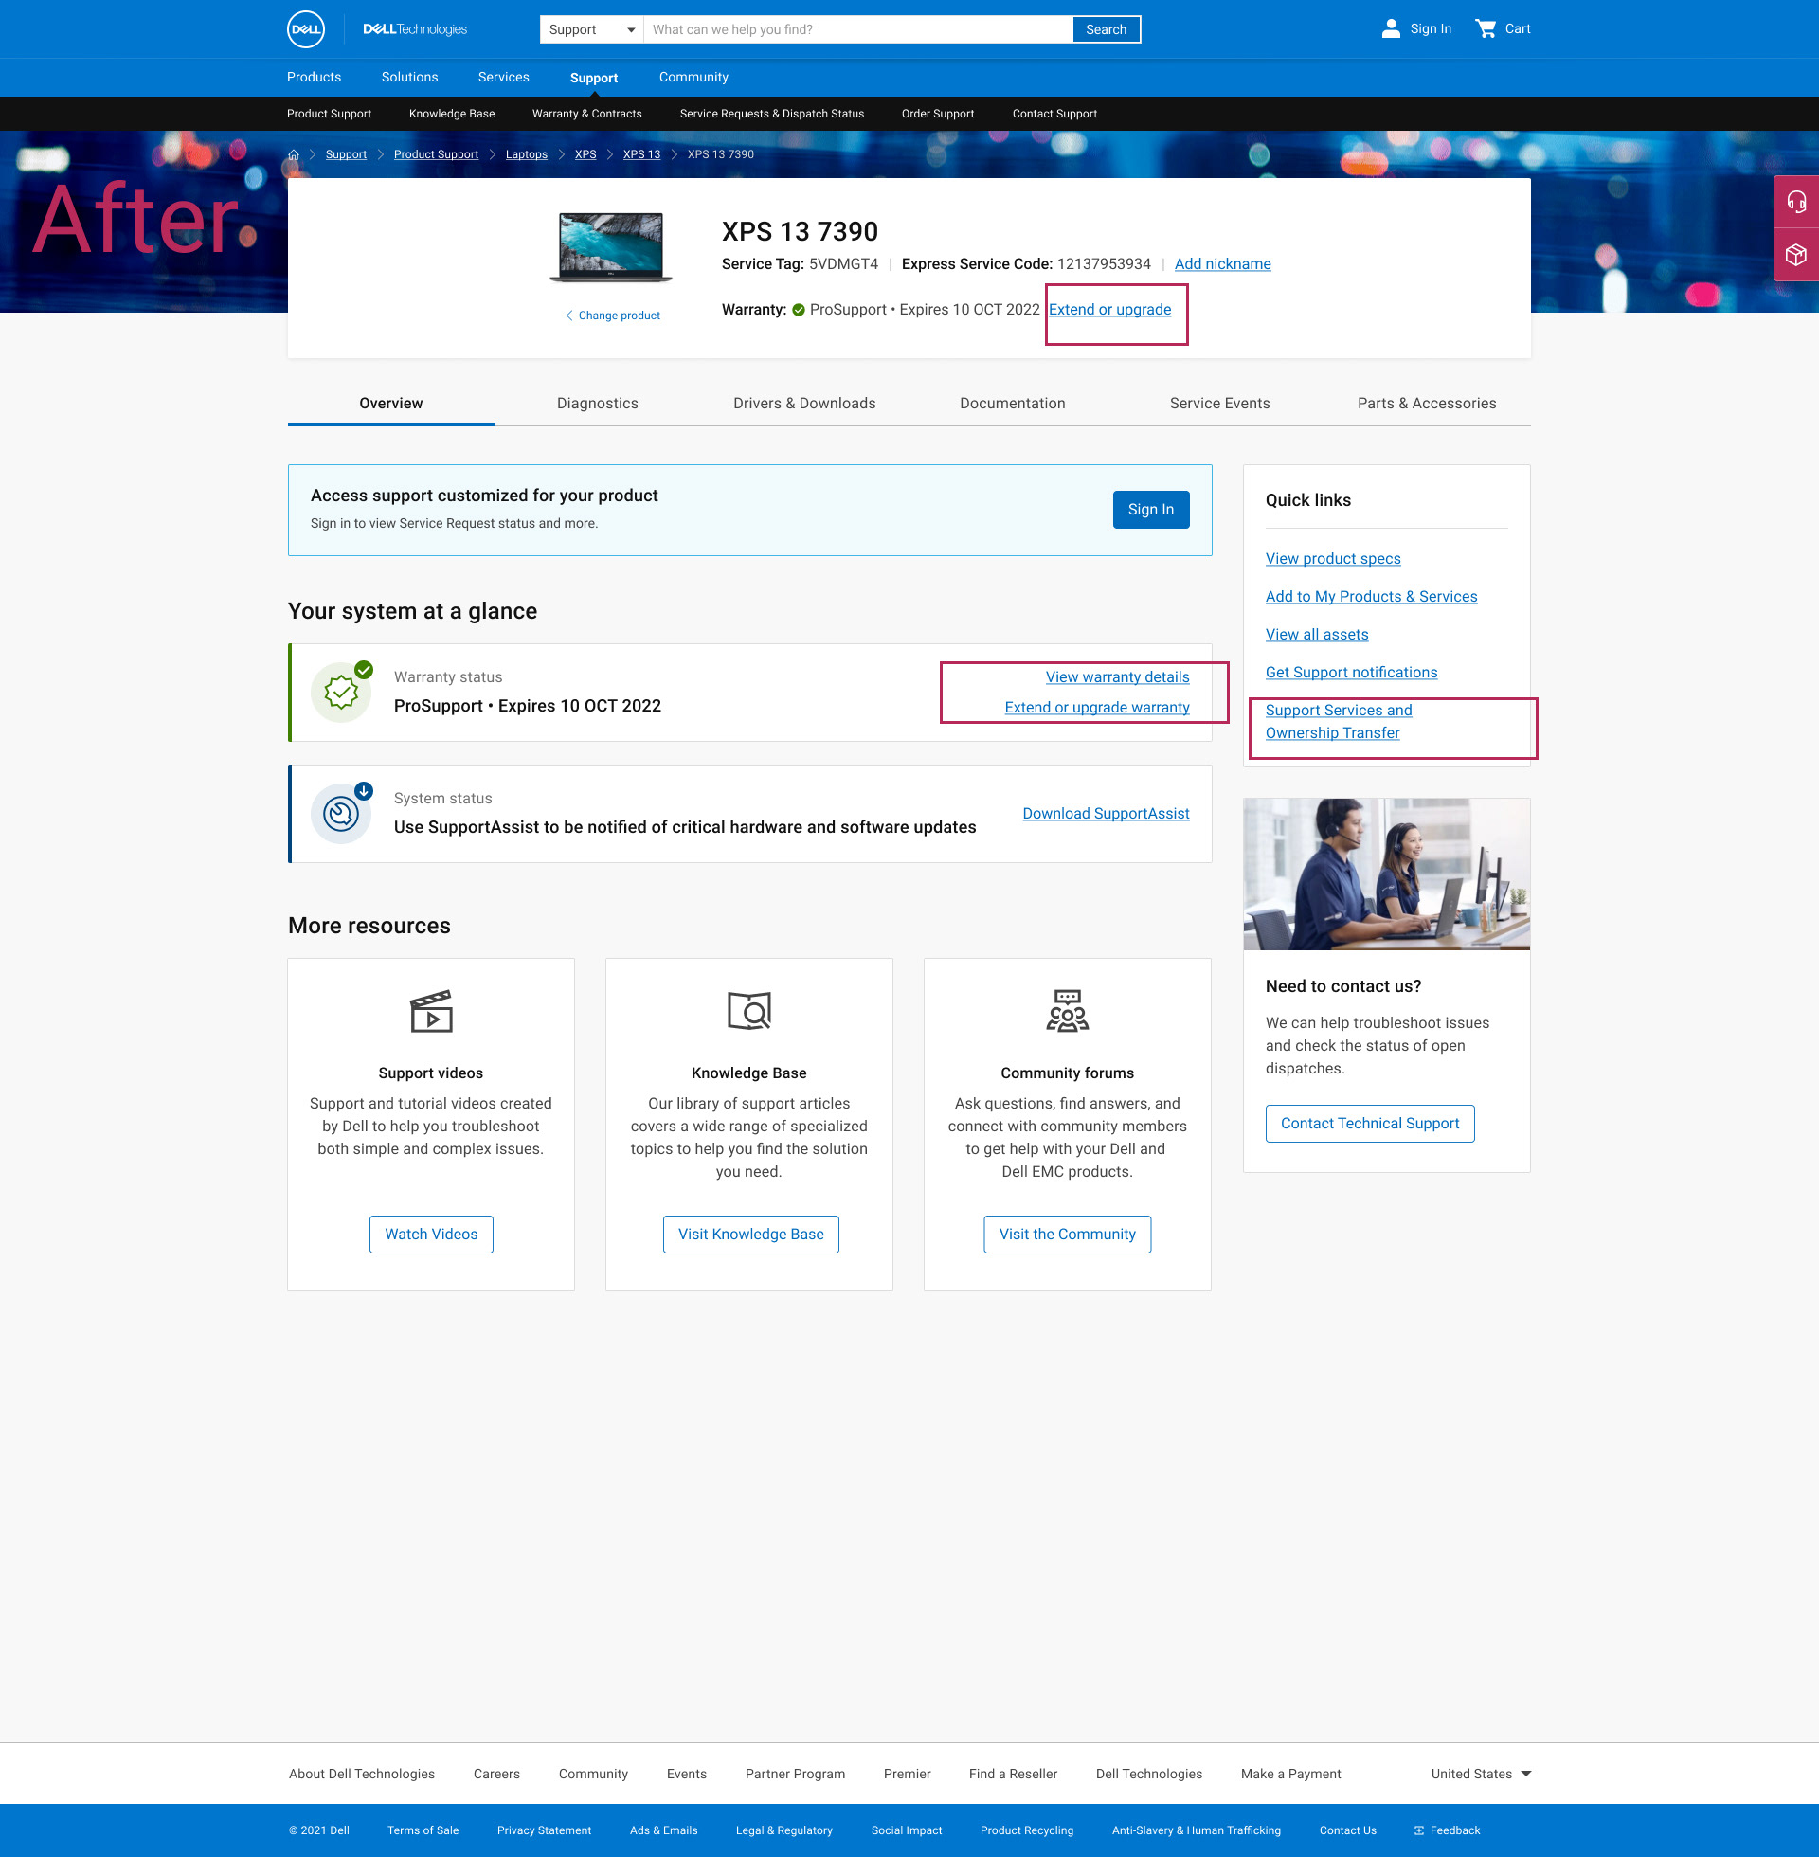The image size is (1819, 1857).
Task: Switch to the Diagnostics tab
Action: click(x=598, y=403)
